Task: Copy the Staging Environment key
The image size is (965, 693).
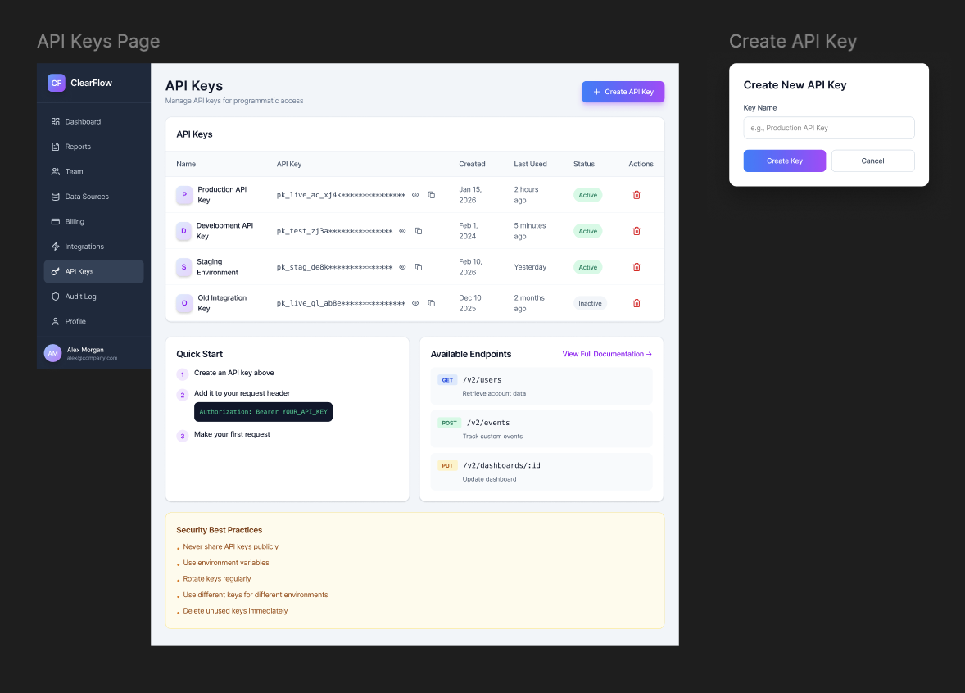Action: click(x=419, y=267)
